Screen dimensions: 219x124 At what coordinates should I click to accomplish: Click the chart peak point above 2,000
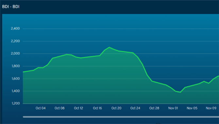(109, 47)
